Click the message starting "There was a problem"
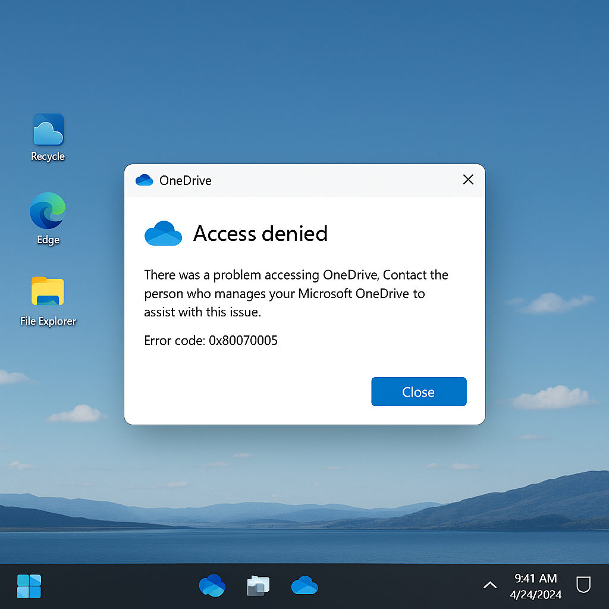Image resolution: width=609 pixels, height=609 pixels. (296, 293)
